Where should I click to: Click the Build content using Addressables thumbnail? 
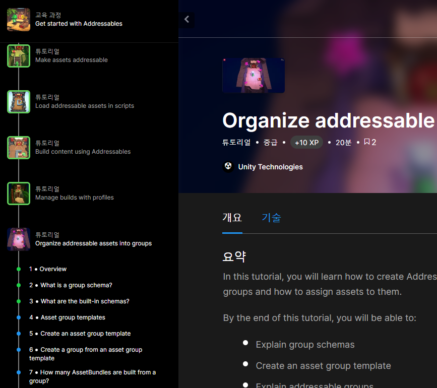coord(19,148)
